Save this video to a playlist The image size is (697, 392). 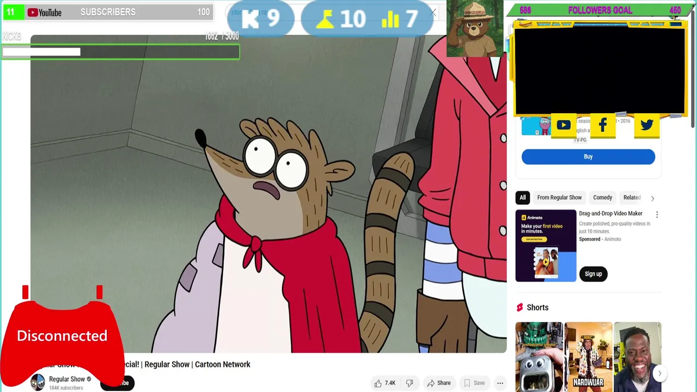(x=474, y=383)
